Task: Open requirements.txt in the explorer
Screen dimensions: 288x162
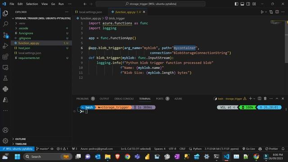Action: pos(41,58)
